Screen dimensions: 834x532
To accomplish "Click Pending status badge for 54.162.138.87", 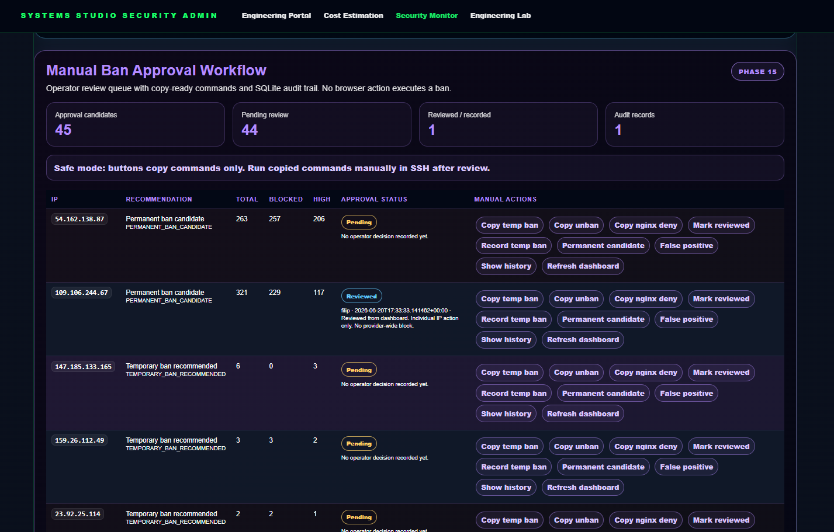I will click(x=359, y=222).
